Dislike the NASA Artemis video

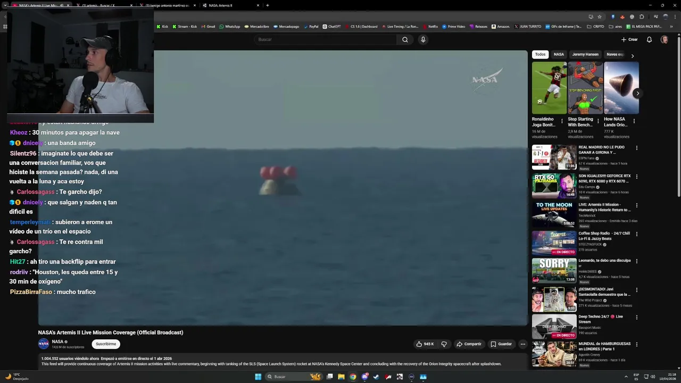(x=444, y=344)
